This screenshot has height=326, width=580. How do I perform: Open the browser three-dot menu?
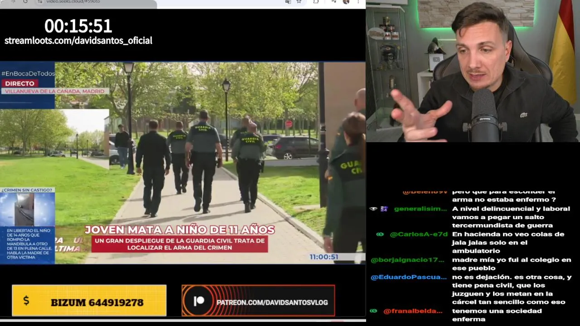[x=358, y=2]
